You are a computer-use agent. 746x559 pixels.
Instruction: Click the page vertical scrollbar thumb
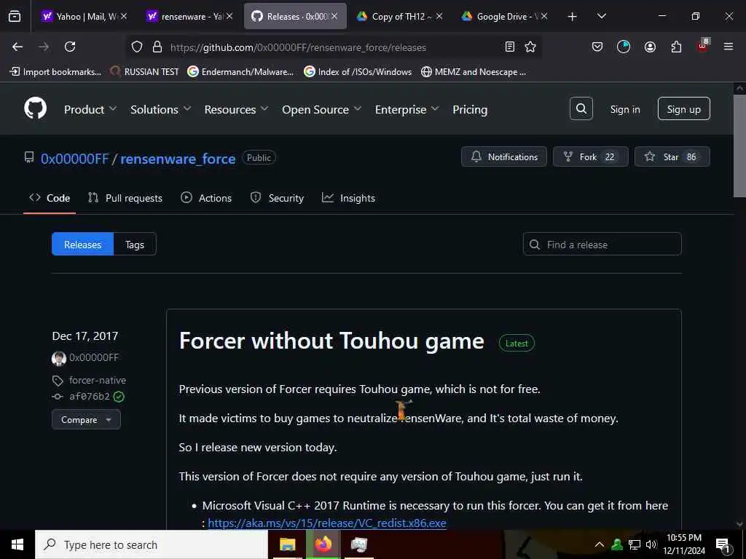click(x=739, y=146)
